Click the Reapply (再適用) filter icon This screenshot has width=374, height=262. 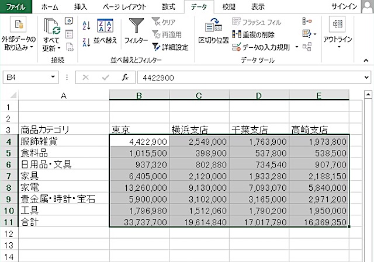(156, 34)
